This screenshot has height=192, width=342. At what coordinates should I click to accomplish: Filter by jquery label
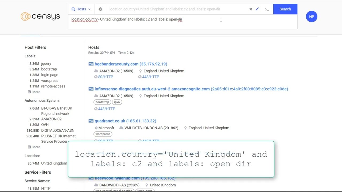46,63
